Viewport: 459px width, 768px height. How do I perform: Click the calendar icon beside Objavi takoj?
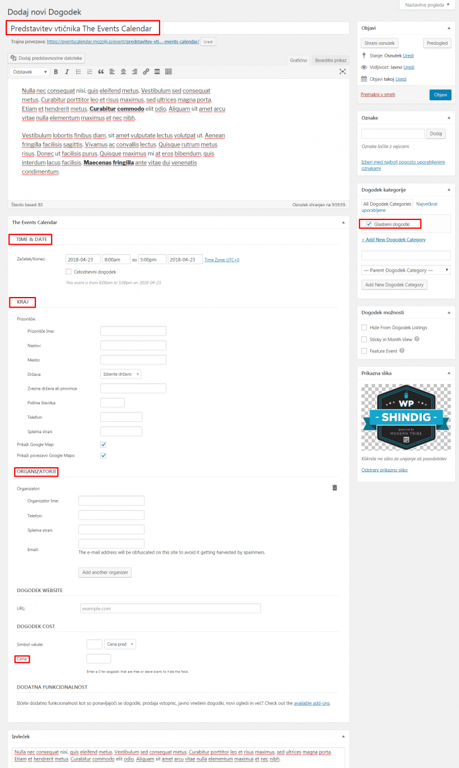tap(364, 79)
